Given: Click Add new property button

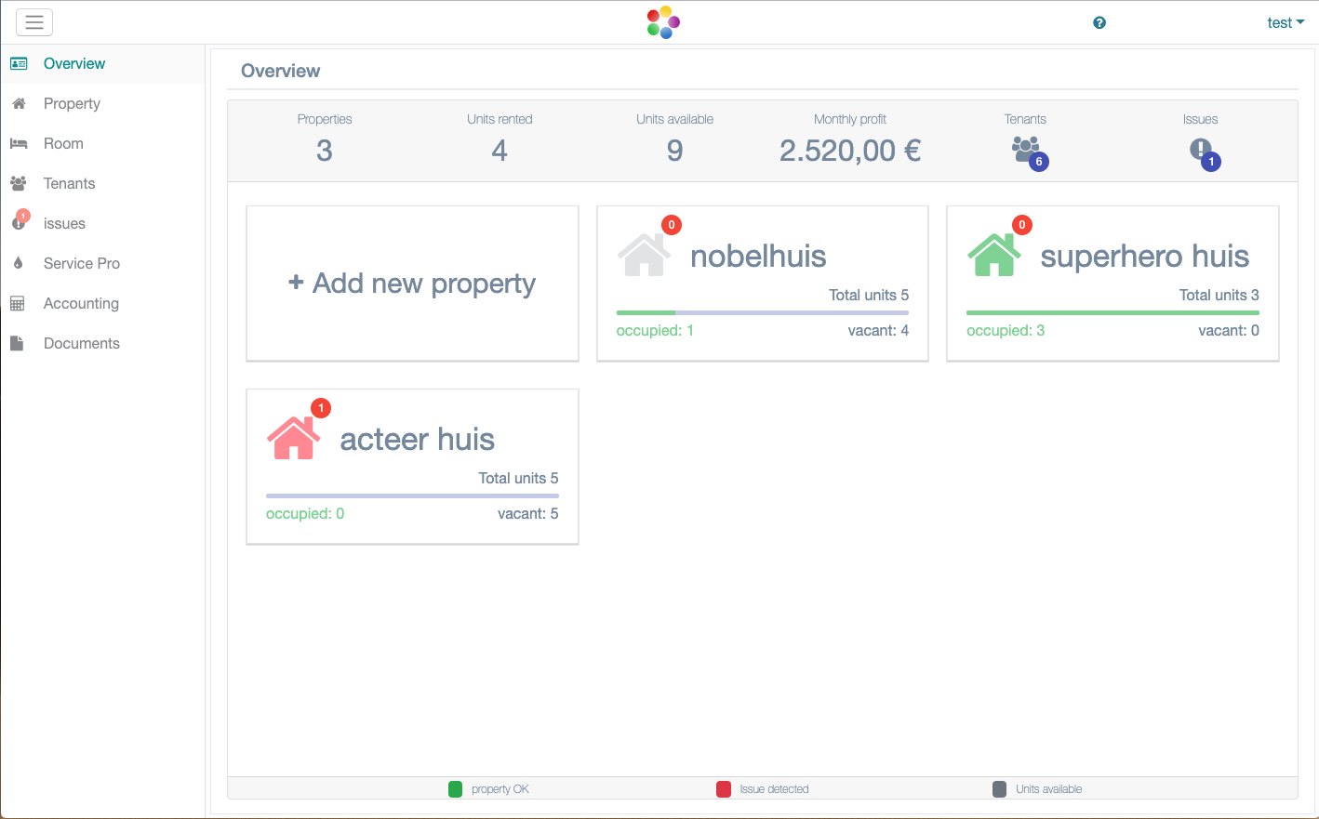Looking at the screenshot, I should (x=412, y=284).
